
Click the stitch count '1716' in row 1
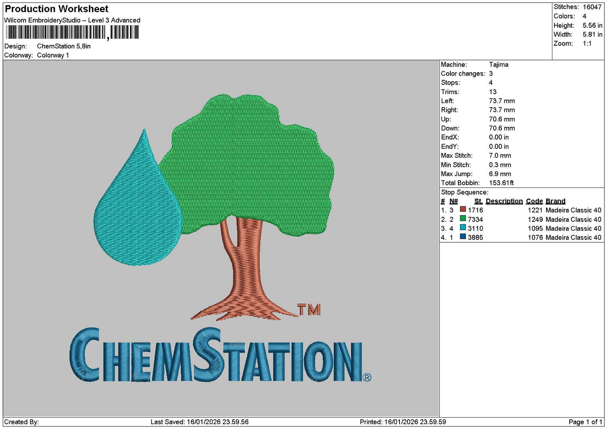point(476,210)
